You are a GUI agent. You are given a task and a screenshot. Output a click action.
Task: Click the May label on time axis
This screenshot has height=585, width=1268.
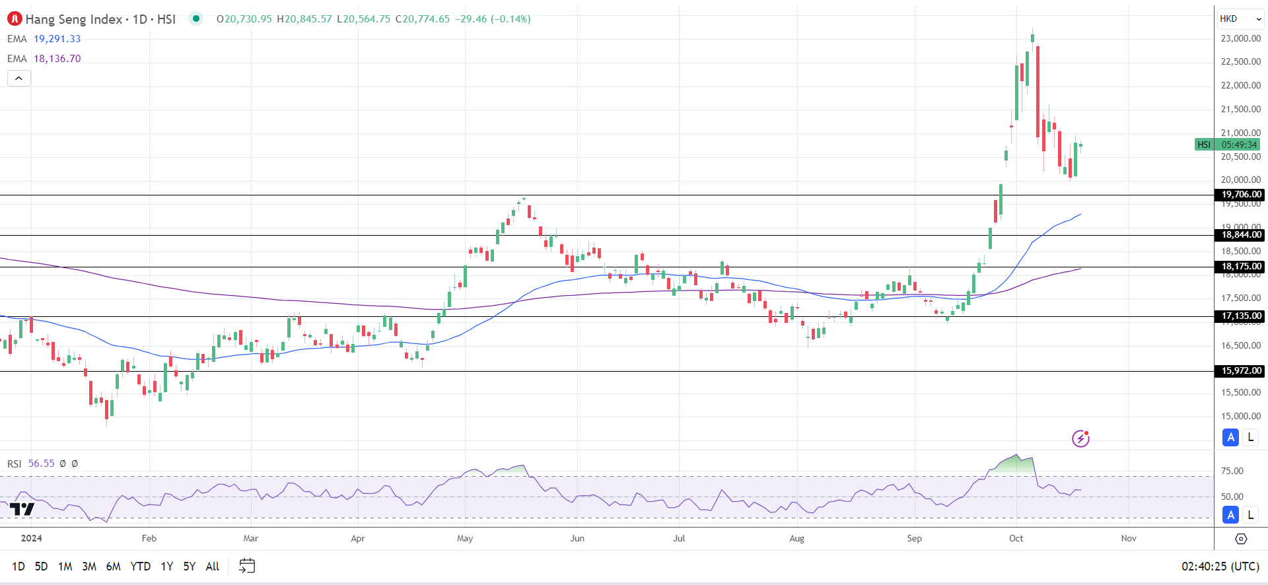(465, 538)
